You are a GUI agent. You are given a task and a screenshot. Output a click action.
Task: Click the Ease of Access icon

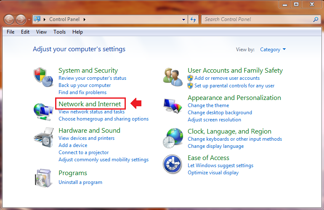(173, 164)
